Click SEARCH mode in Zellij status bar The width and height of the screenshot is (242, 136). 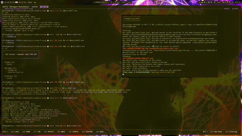(73, 132)
